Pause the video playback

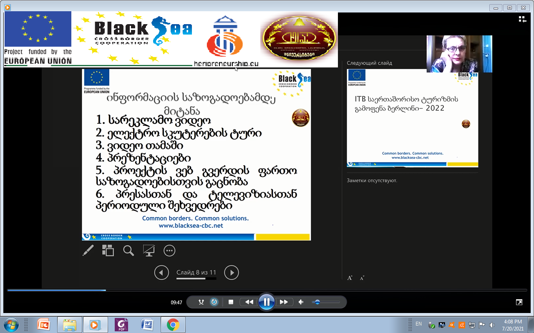pos(266,302)
